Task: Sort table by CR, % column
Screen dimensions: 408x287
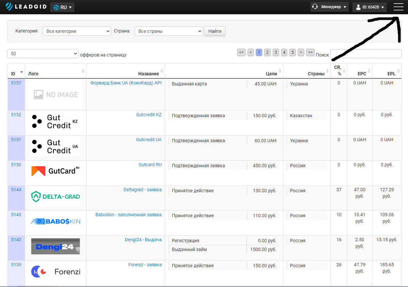Action: [339, 71]
